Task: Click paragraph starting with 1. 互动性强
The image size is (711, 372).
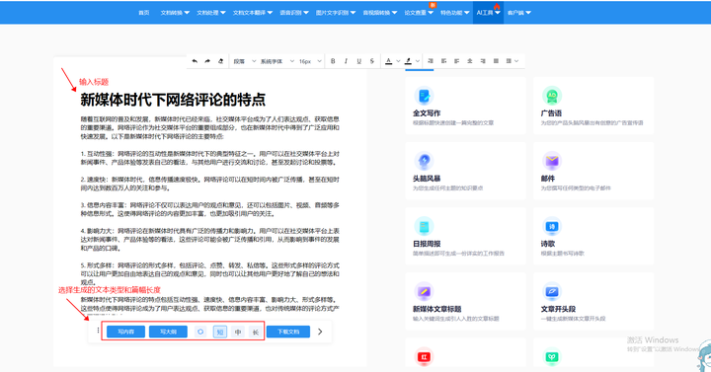Action: [x=210, y=158]
